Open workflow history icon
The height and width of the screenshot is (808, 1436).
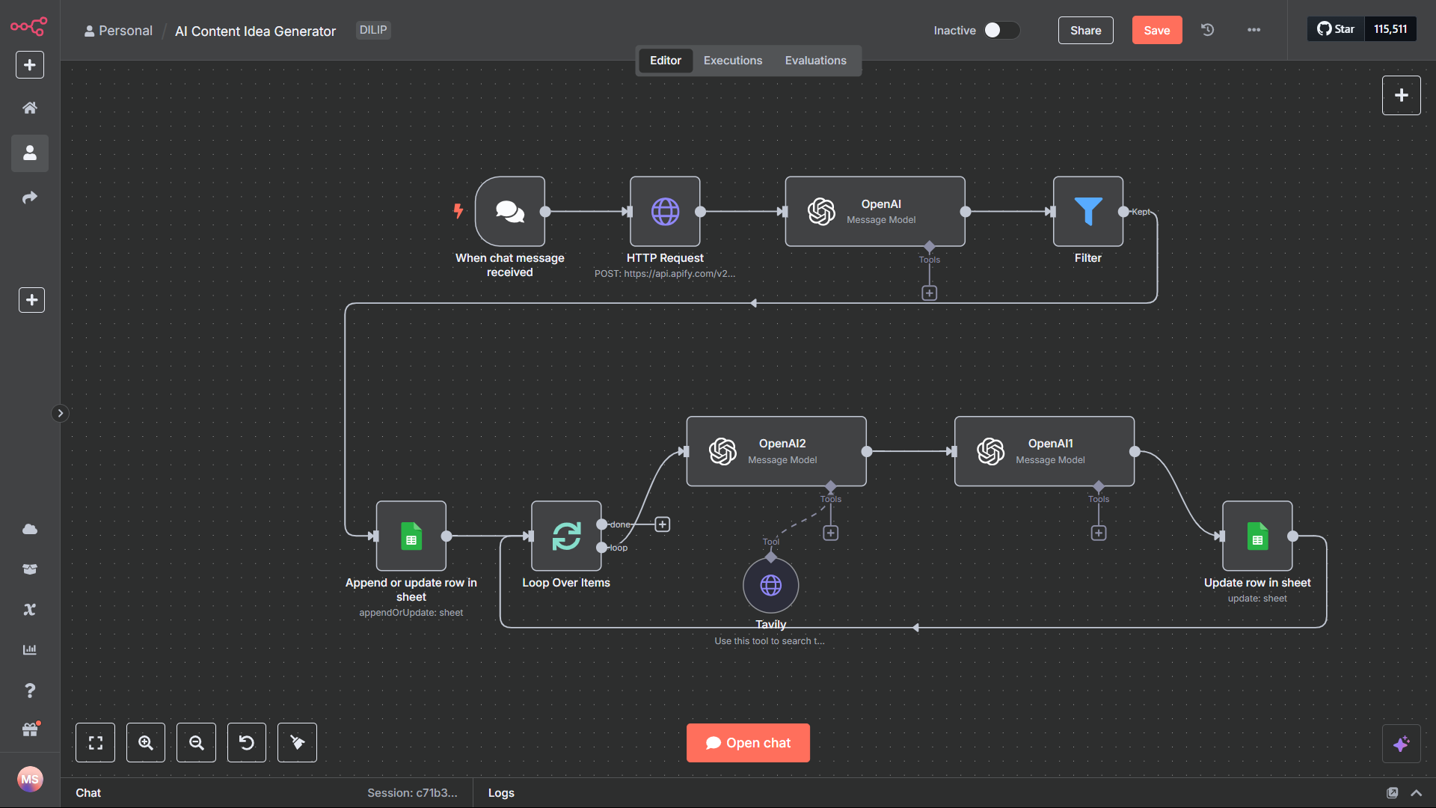tap(1207, 30)
